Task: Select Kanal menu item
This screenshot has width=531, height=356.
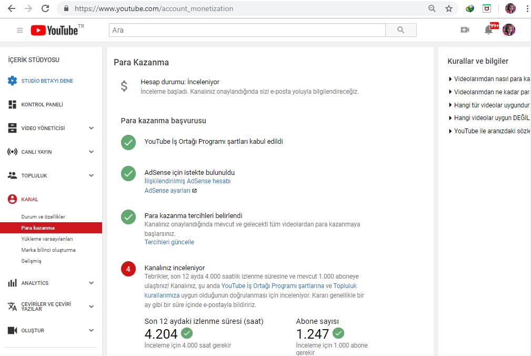Action: coord(29,199)
